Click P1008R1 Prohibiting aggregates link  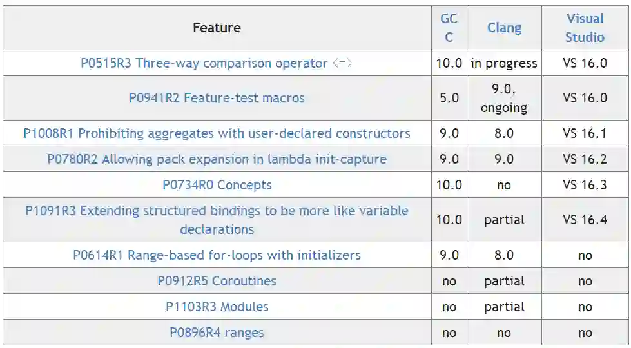[217, 133]
